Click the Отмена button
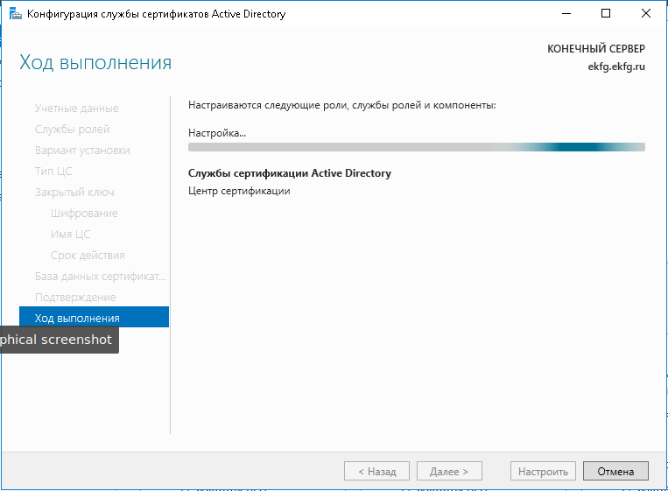Viewport: 668px width, 491px height. [615, 471]
